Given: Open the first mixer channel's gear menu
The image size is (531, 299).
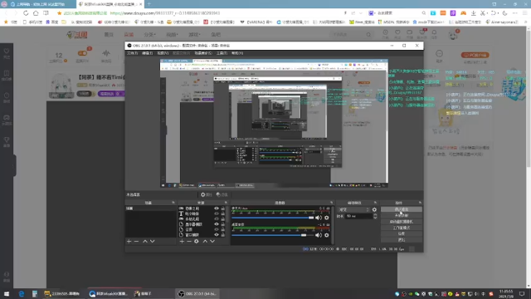Looking at the screenshot, I should [x=327, y=218].
